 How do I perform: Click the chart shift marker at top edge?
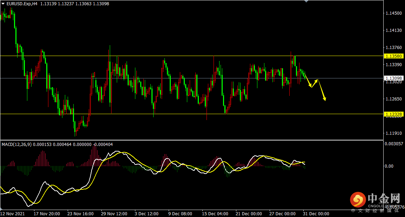306,1
